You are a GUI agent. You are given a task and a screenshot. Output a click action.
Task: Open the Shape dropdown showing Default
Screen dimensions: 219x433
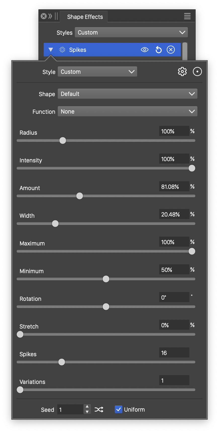click(127, 94)
